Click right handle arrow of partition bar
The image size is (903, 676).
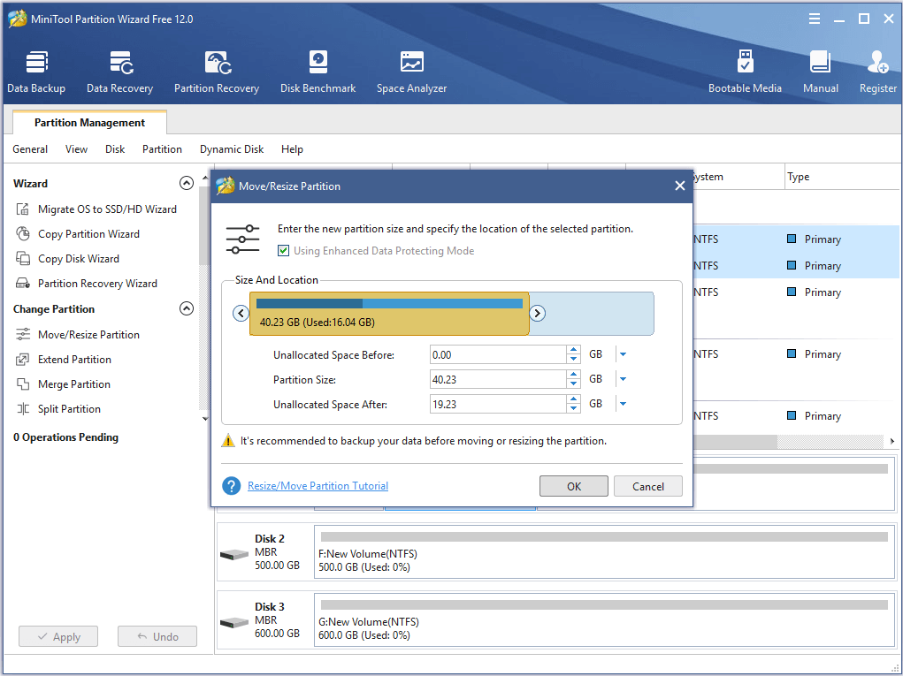(x=538, y=314)
